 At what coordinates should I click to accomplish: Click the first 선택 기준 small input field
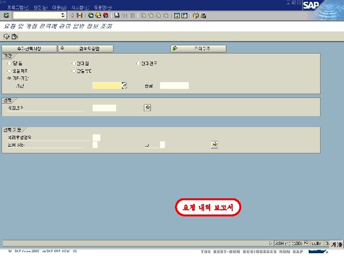(97, 138)
